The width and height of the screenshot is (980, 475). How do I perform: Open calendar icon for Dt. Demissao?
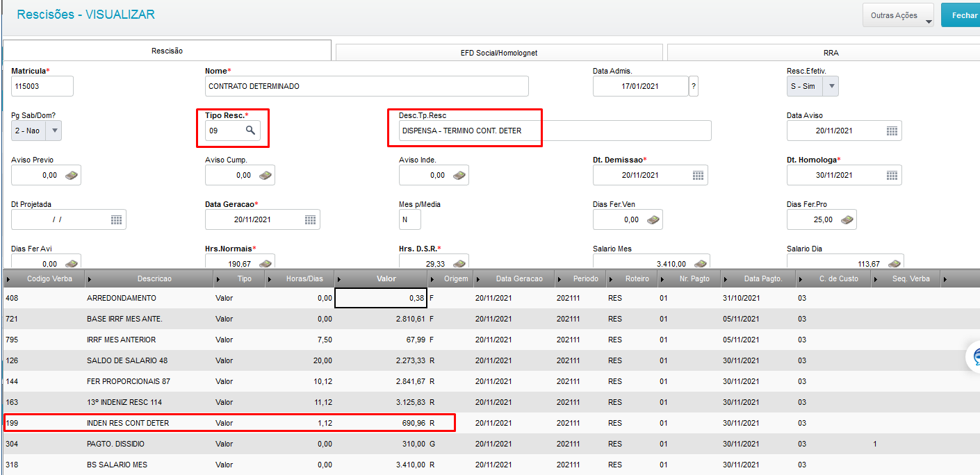pos(699,175)
